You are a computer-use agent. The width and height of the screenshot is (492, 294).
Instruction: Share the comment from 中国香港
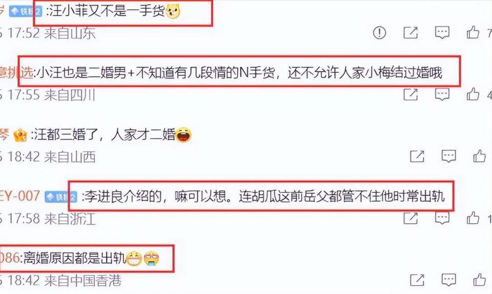point(417,280)
